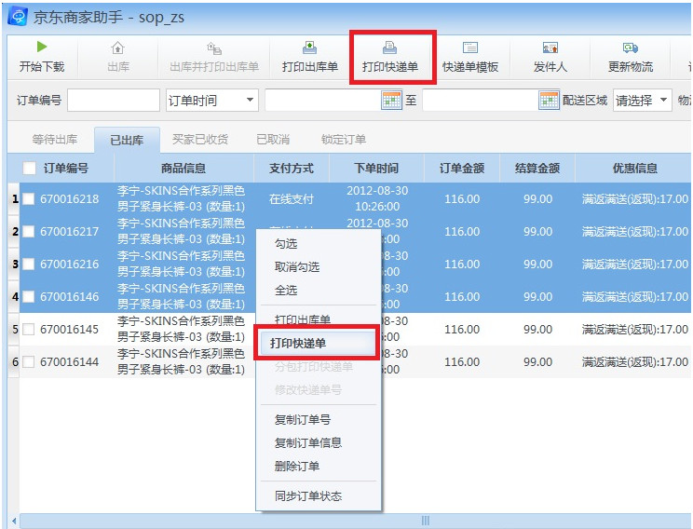
Task: Click the 打印快递单 toolbar printer icon
Action: click(x=390, y=47)
